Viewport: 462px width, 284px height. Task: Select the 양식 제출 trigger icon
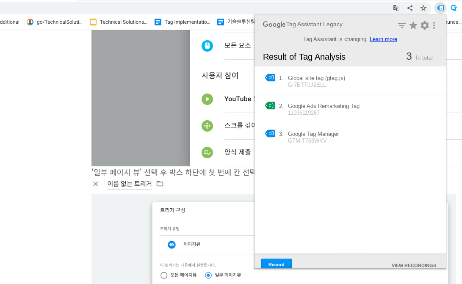207,153
